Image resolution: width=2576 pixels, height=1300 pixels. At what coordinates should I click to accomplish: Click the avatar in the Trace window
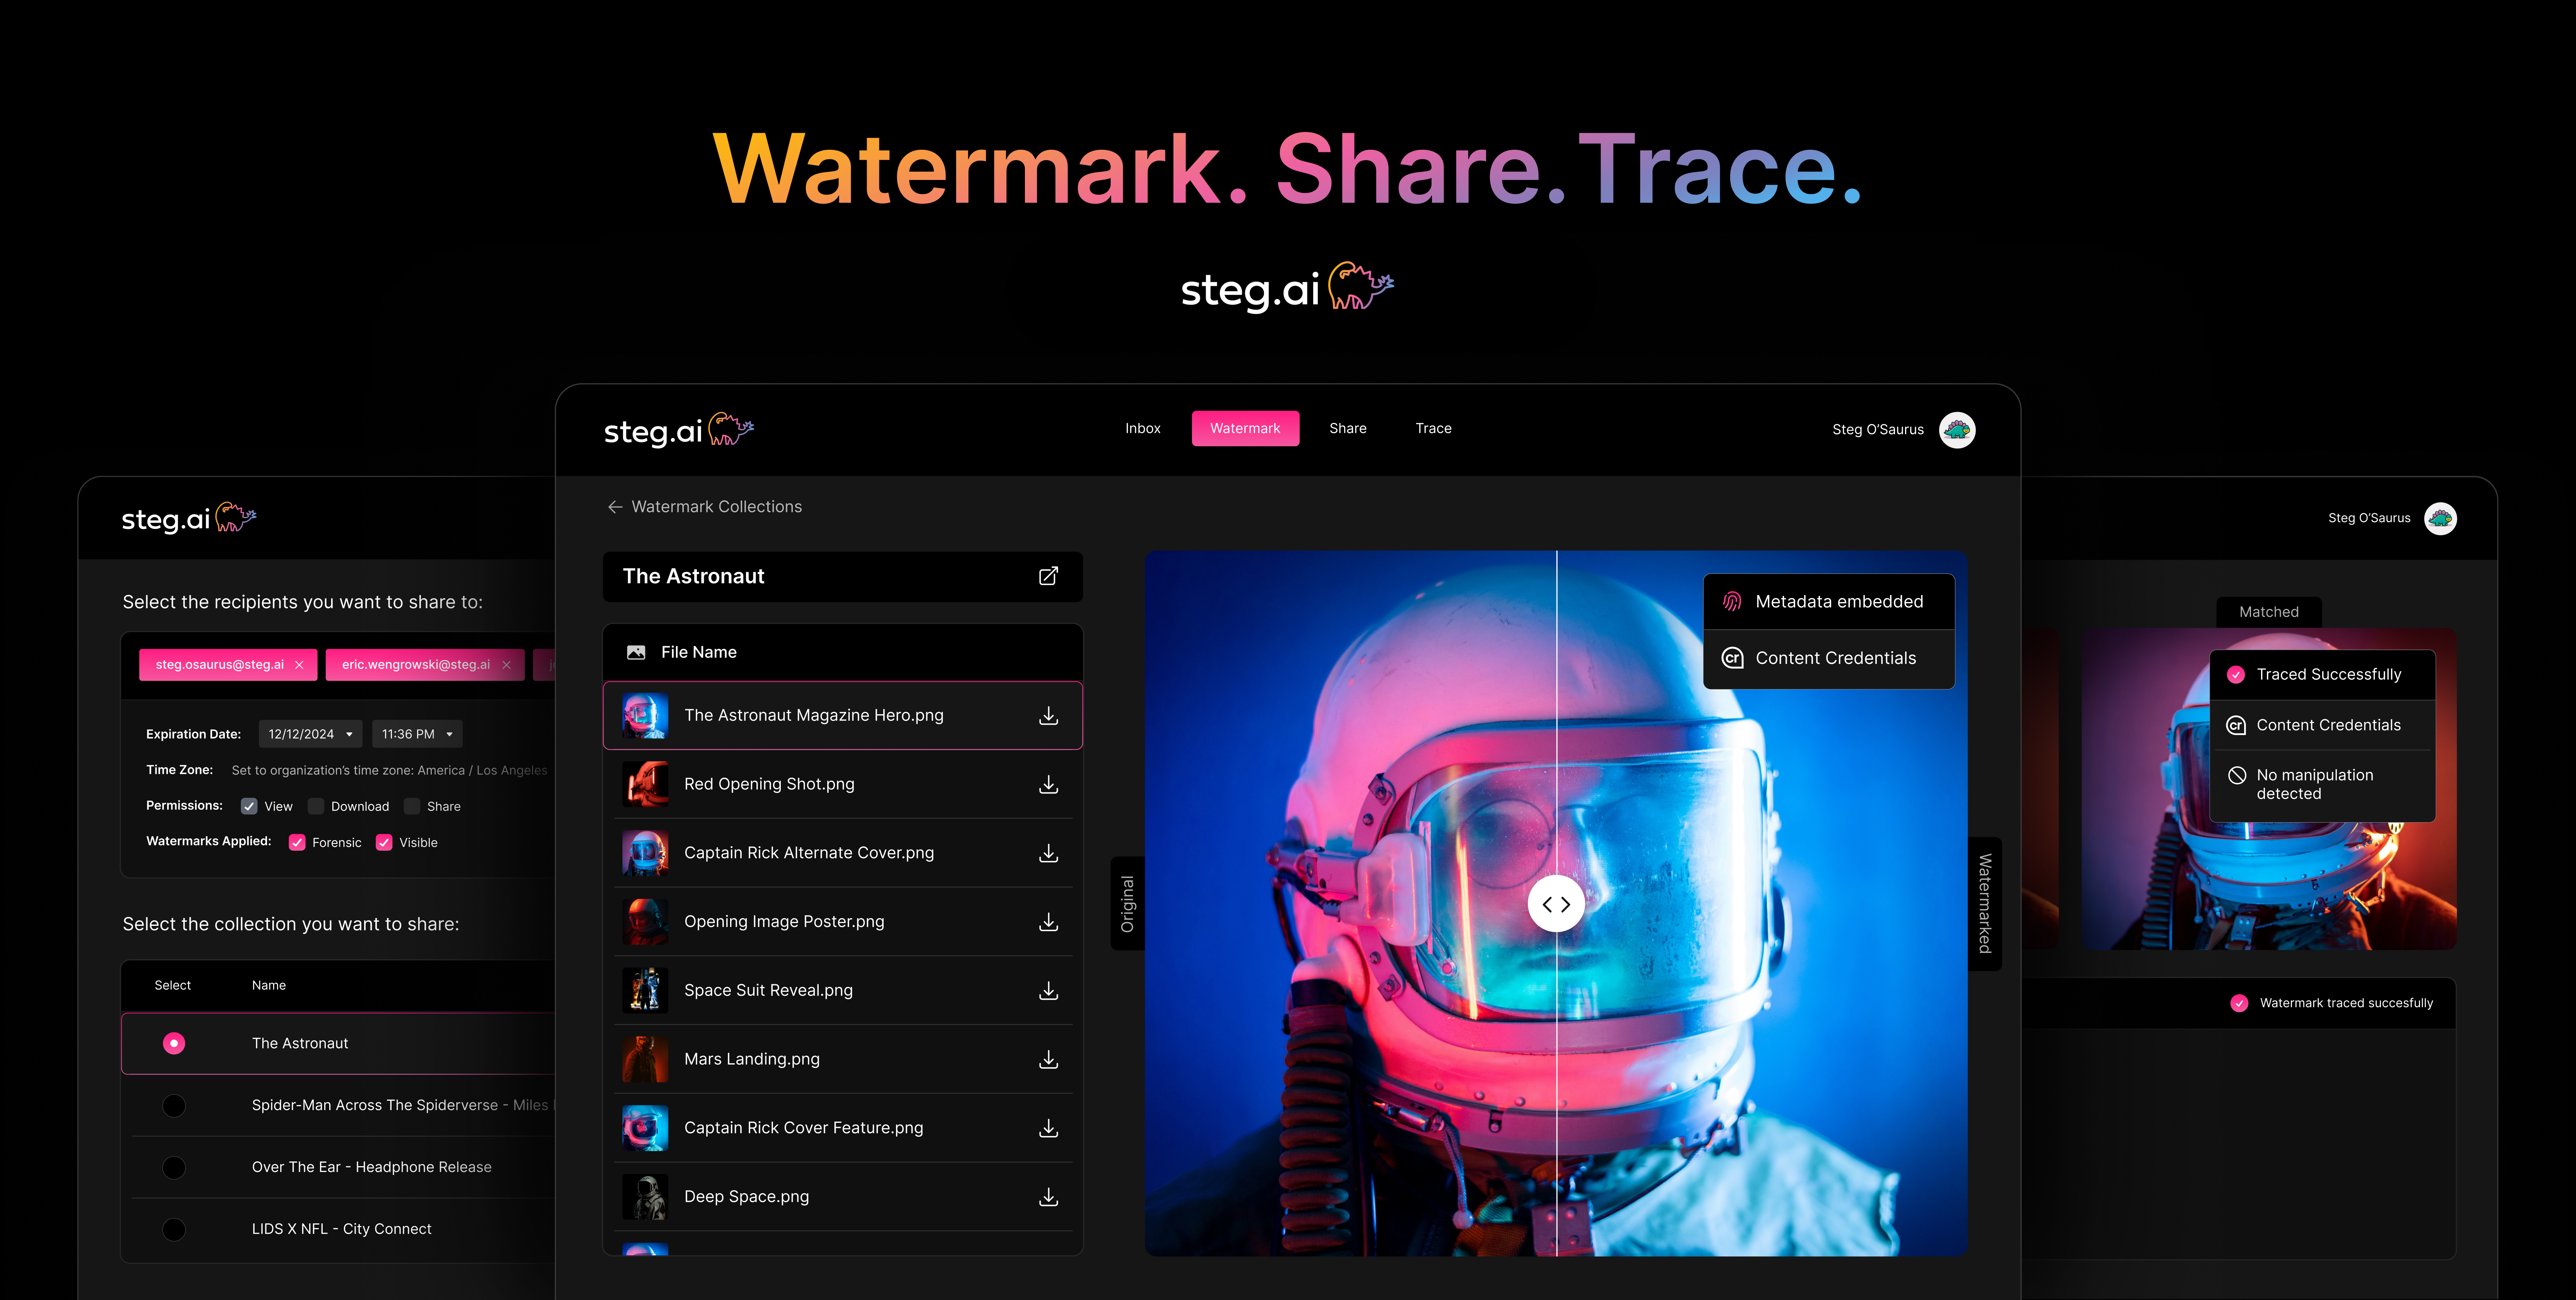[x=2440, y=518]
